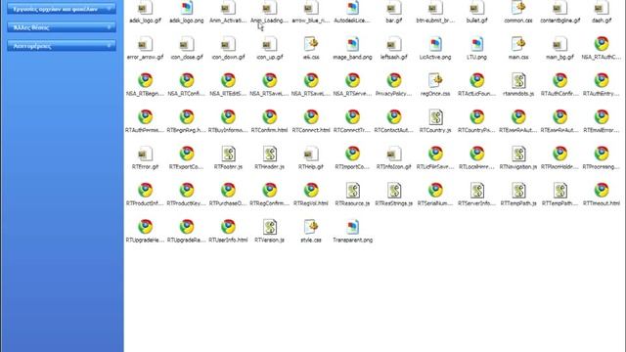This screenshot has height=352, width=626.
Task: Select the LicActive.png file
Action: point(435,44)
